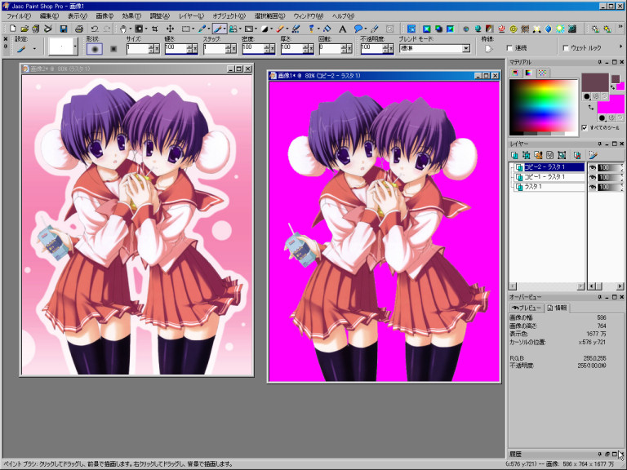This screenshot has height=470, width=627.
Task: Select the dashed rectangle Selection tool
Action: tap(185, 29)
